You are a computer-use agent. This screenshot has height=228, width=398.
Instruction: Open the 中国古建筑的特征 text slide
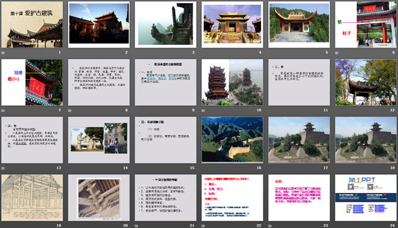pos(165,197)
